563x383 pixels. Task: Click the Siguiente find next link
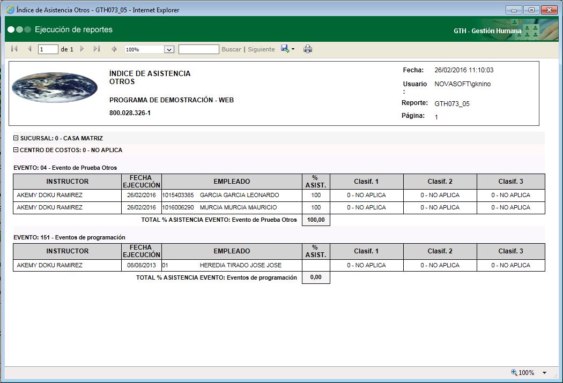pos(261,49)
